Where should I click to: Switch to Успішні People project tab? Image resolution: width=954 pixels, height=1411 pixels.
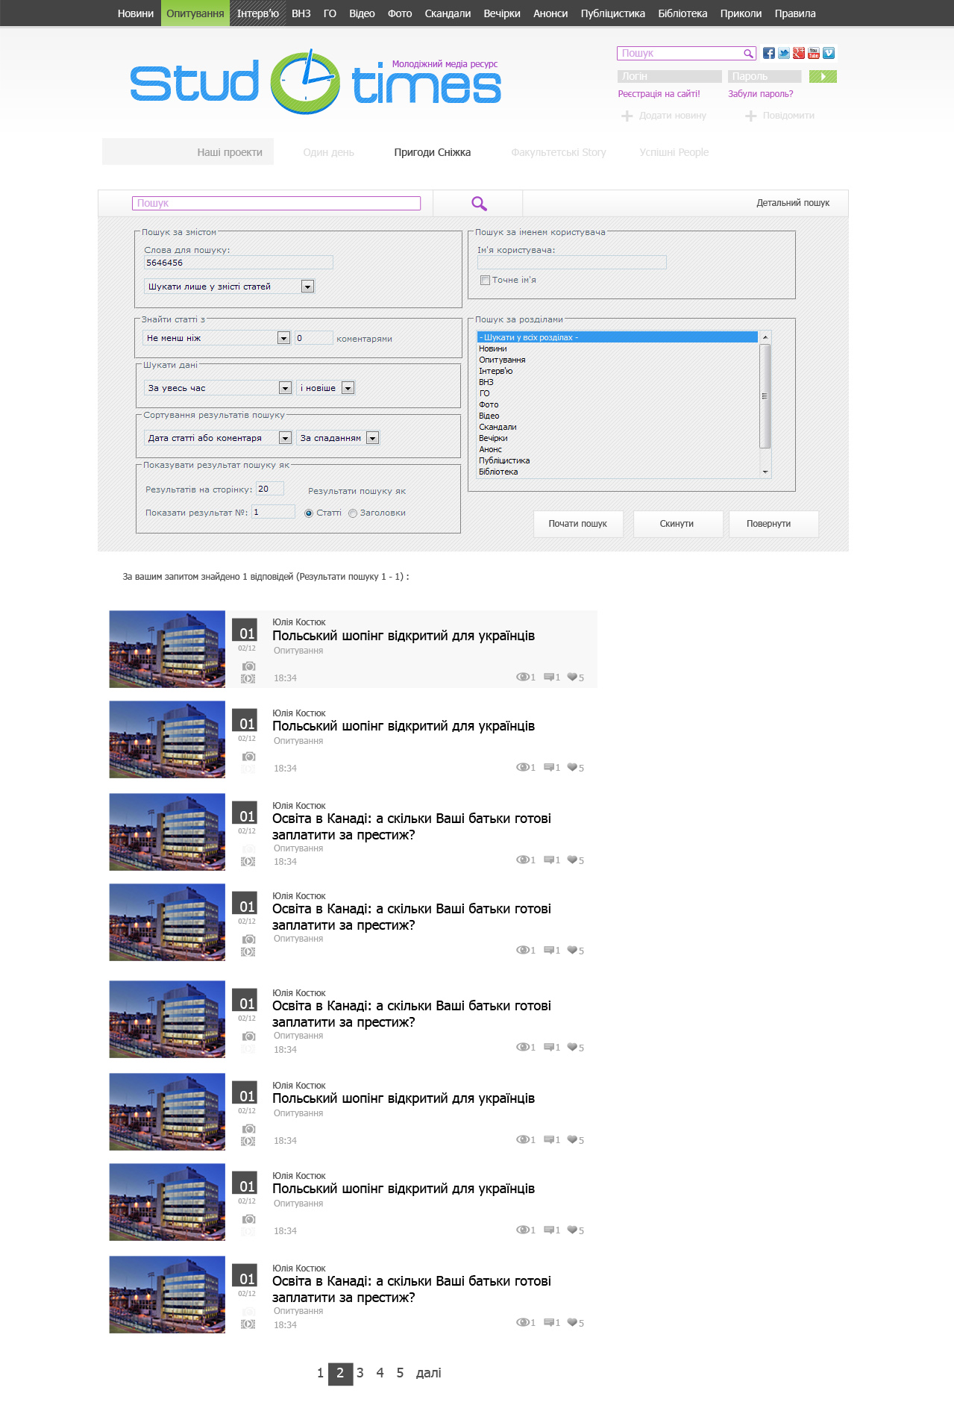coord(674,152)
